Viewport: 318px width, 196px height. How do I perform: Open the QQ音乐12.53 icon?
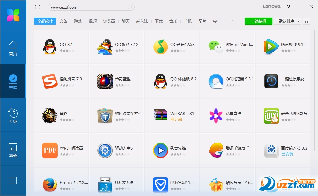(161, 47)
